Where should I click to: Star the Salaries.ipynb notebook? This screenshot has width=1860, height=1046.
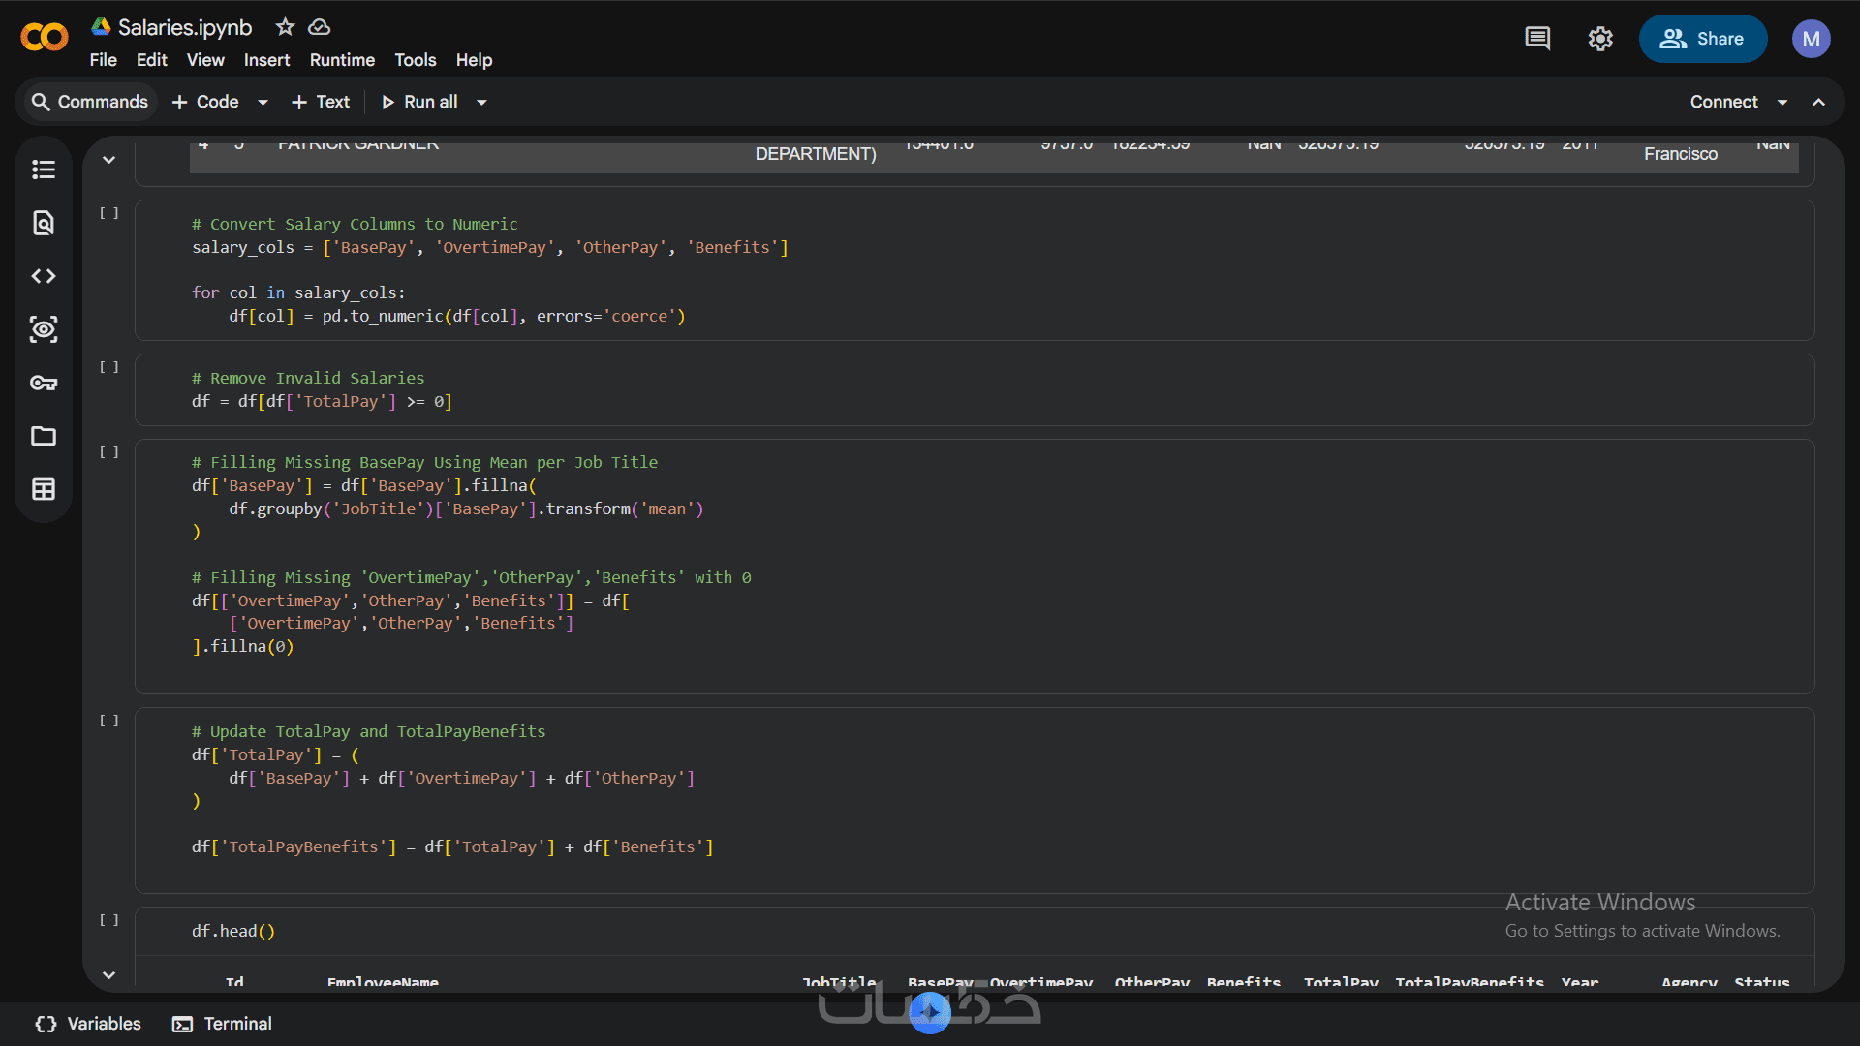285,27
